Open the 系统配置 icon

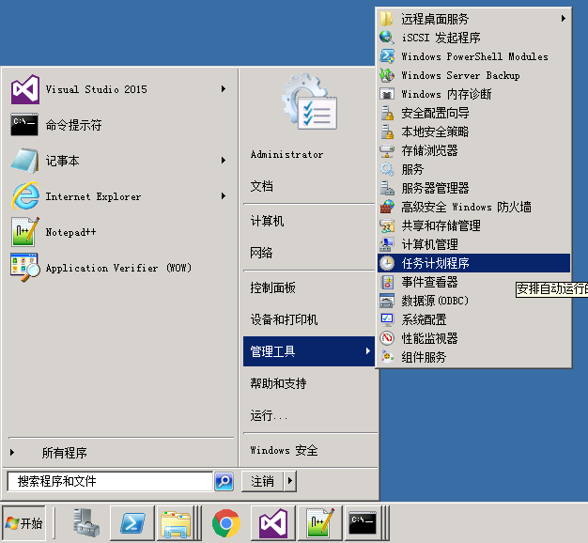coord(387,319)
